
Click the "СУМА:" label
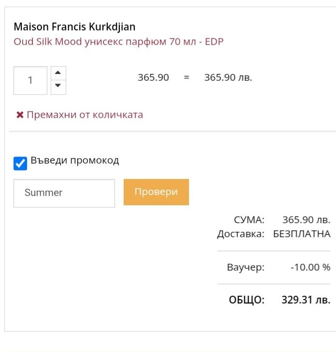click(x=249, y=220)
